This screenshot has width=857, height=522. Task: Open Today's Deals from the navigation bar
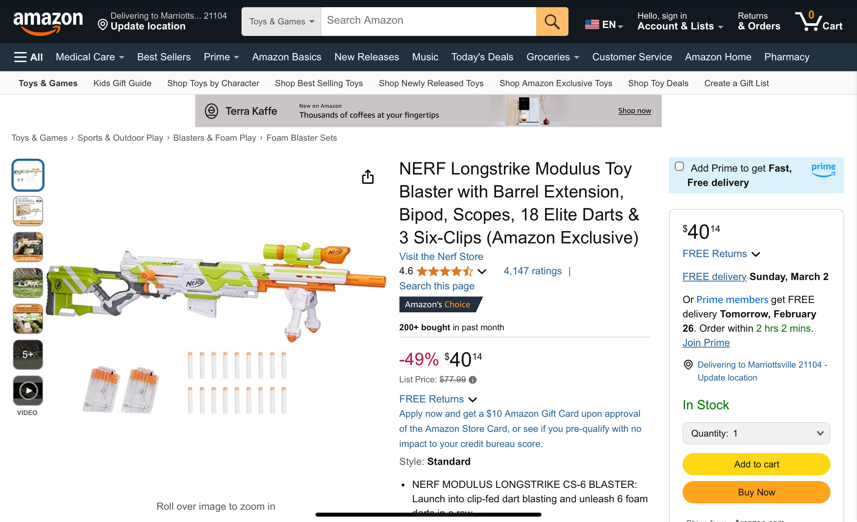(482, 57)
